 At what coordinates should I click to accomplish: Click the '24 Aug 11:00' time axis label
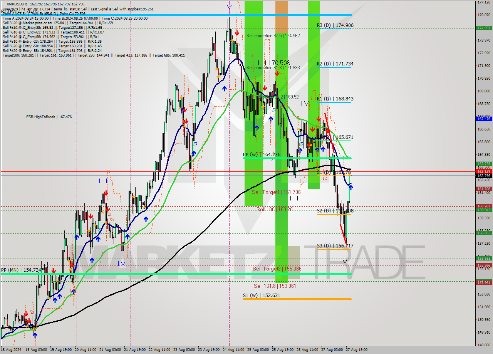tap(233, 350)
